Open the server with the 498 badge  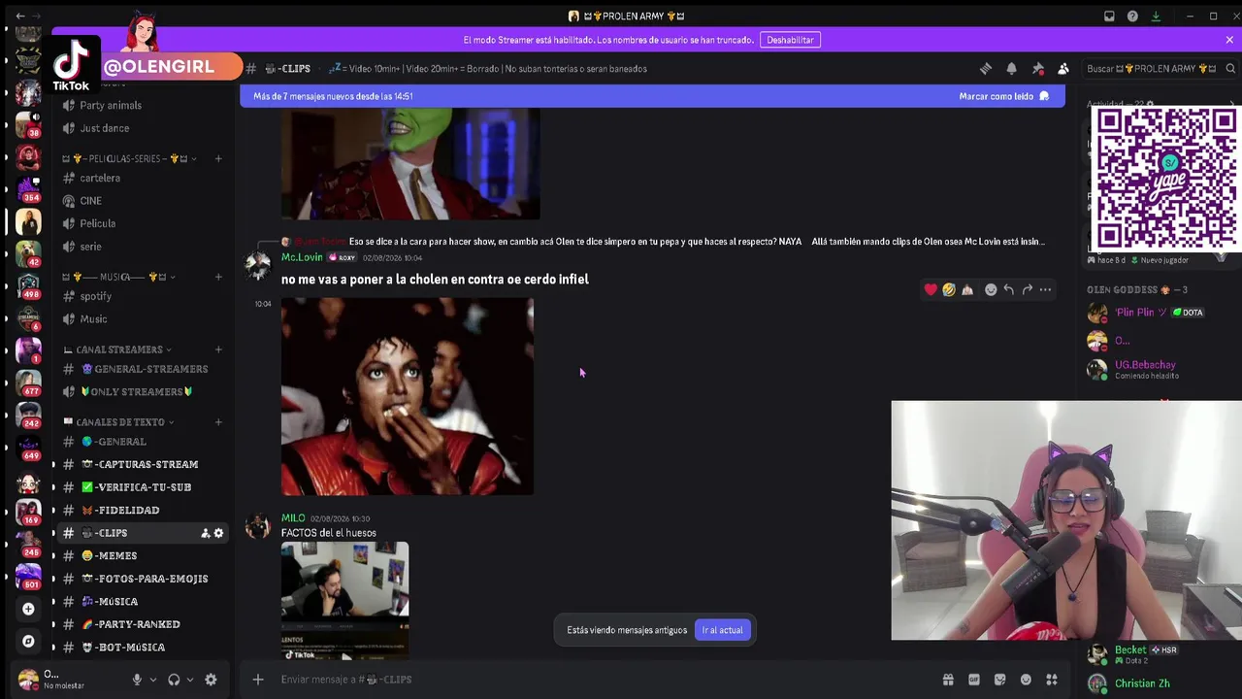28,285
